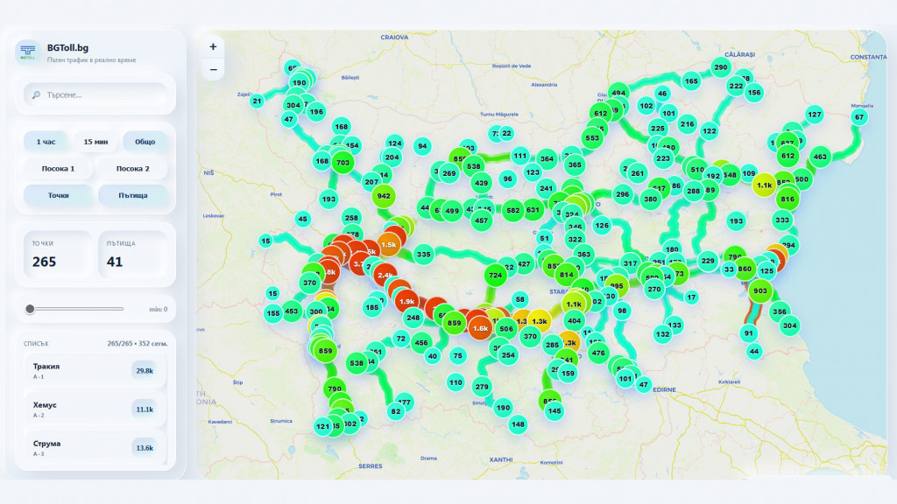Click the yellow 1.1k marker near Varna
The width and height of the screenshot is (897, 504).
(x=765, y=185)
